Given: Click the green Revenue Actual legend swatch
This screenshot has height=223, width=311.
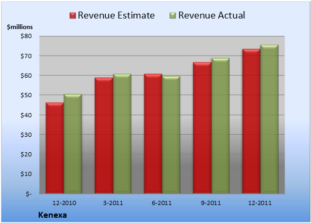Looking at the screenshot, I should pyautogui.click(x=173, y=15).
